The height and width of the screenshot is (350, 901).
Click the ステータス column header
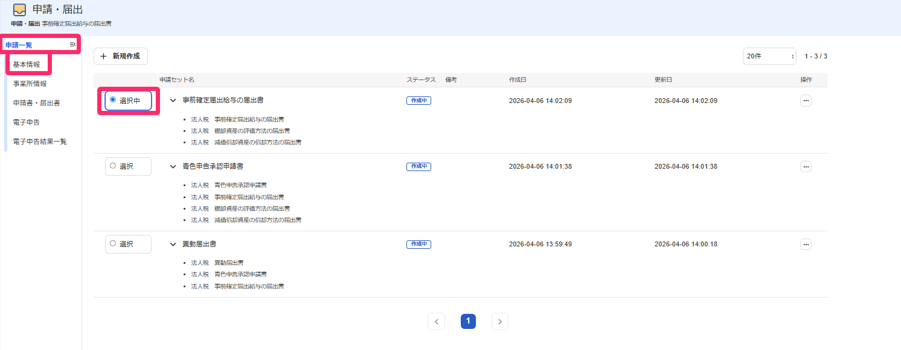tap(421, 80)
